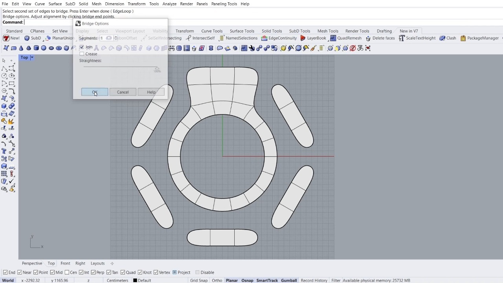
Task: Open the SubD menu
Action: click(x=70, y=4)
